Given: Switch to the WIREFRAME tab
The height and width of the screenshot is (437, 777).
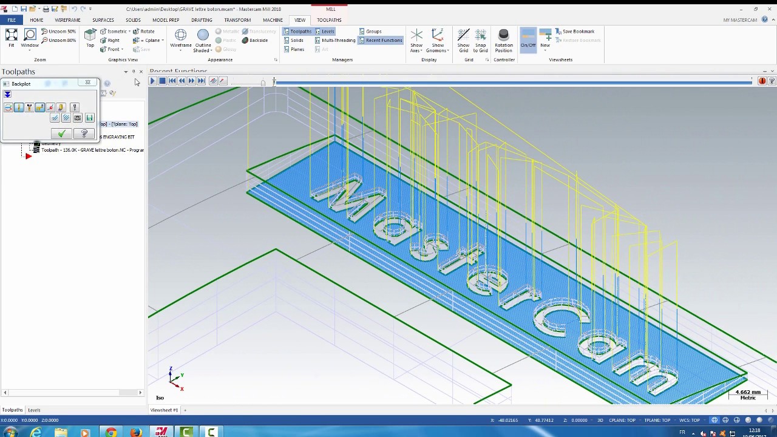Looking at the screenshot, I should point(67,20).
